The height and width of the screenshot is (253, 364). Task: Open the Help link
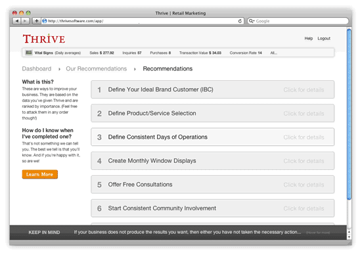pos(309,39)
